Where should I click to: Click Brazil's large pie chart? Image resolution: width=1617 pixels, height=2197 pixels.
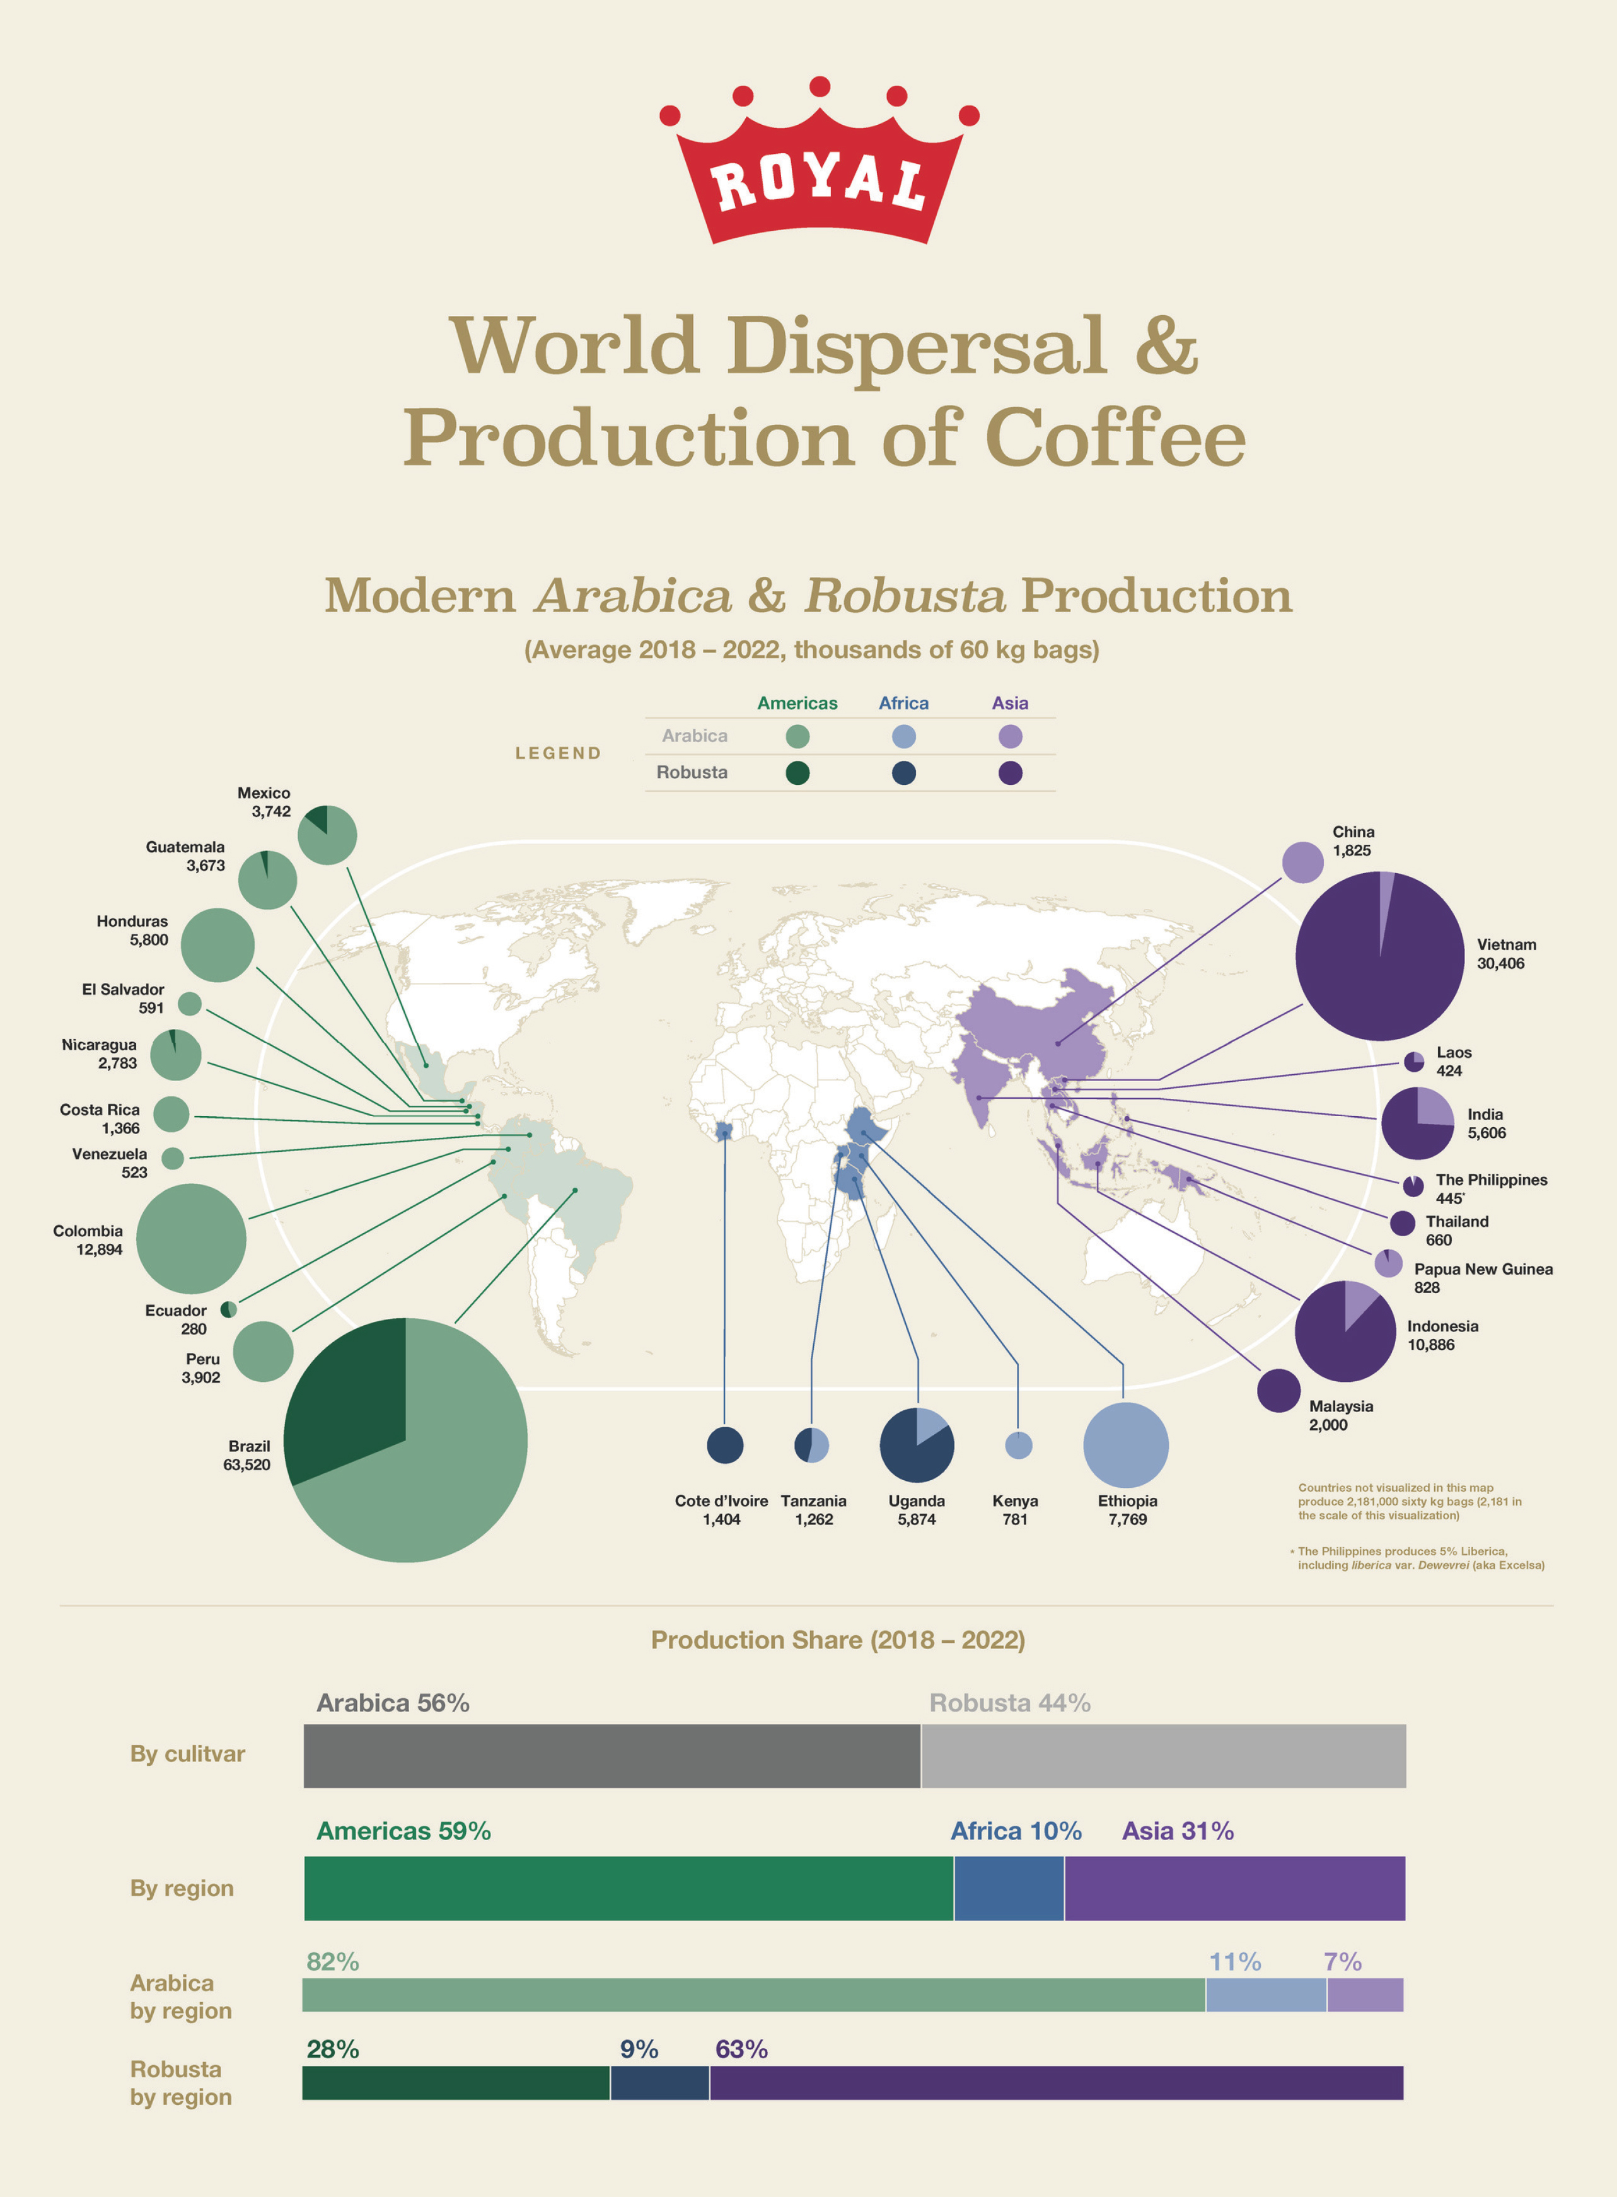tap(405, 1439)
